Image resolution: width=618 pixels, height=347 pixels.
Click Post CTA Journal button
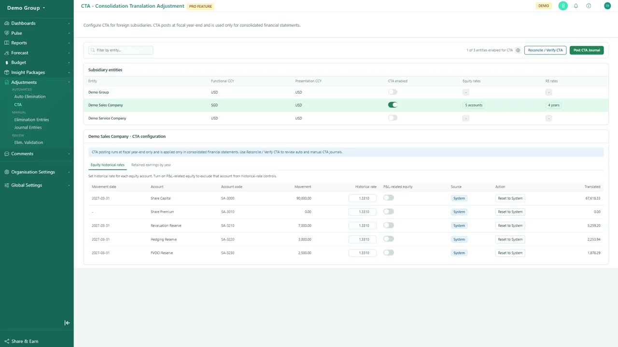(587, 50)
